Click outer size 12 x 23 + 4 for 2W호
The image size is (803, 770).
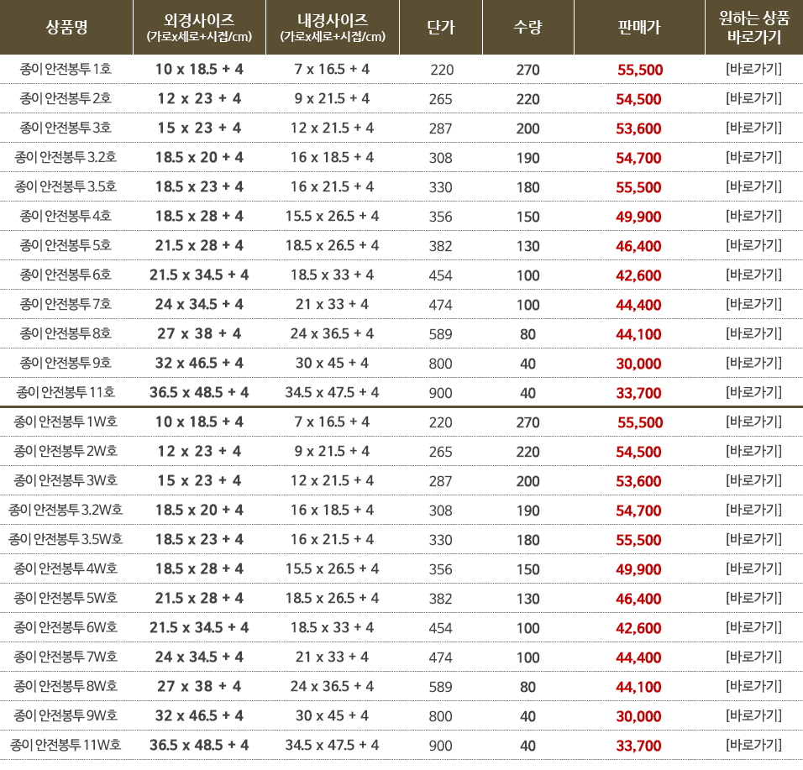pos(199,451)
